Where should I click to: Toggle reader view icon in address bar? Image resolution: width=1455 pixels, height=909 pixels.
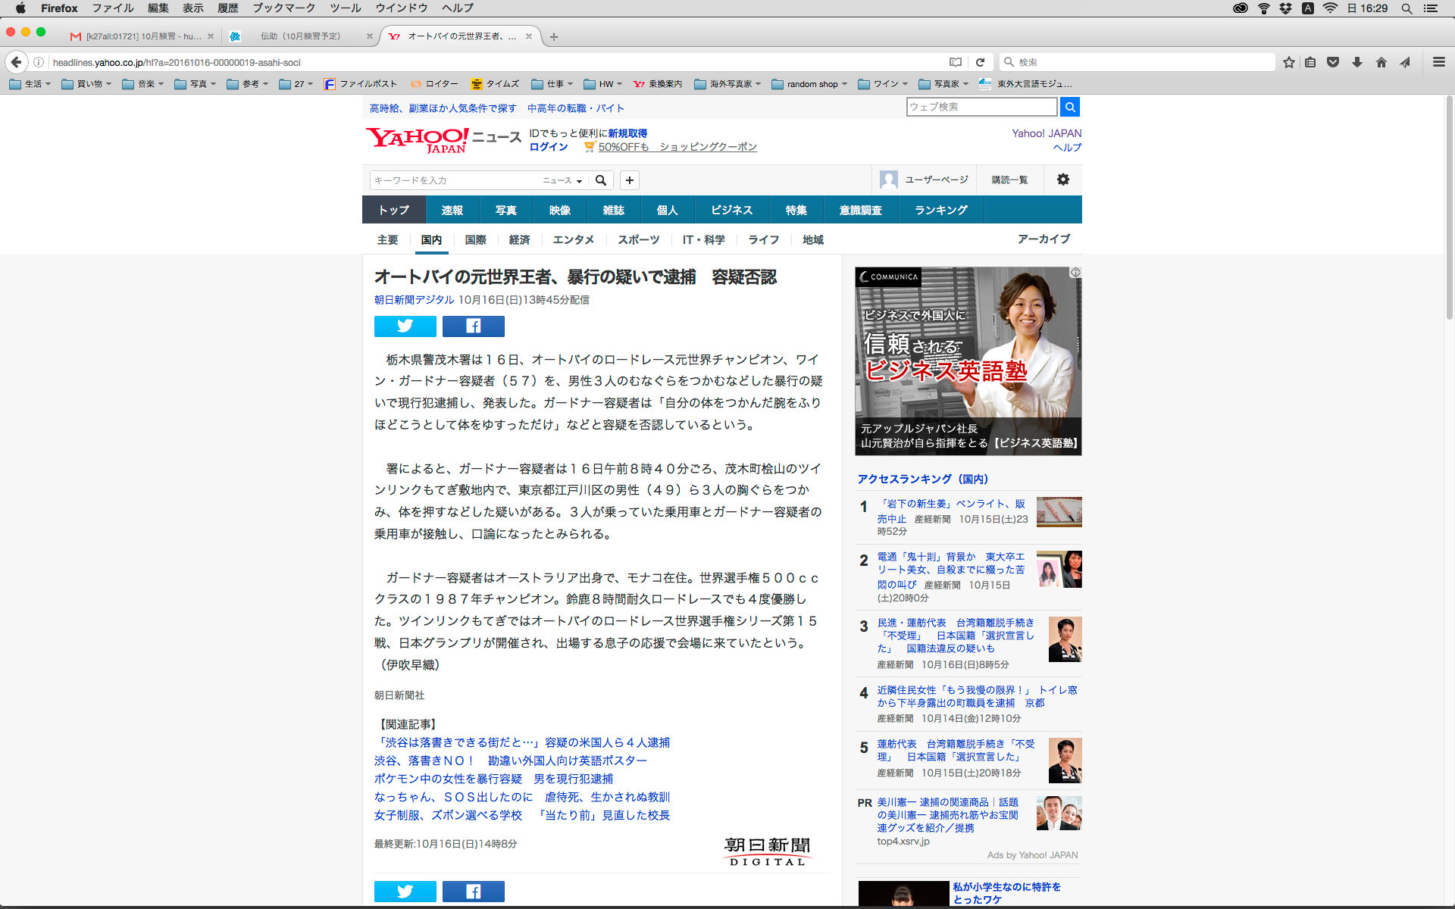pyautogui.click(x=955, y=62)
